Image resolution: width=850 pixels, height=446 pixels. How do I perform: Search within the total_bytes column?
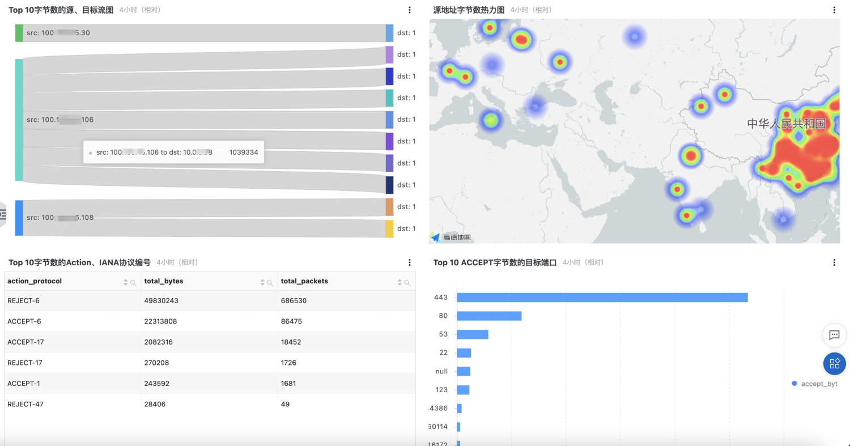click(270, 282)
